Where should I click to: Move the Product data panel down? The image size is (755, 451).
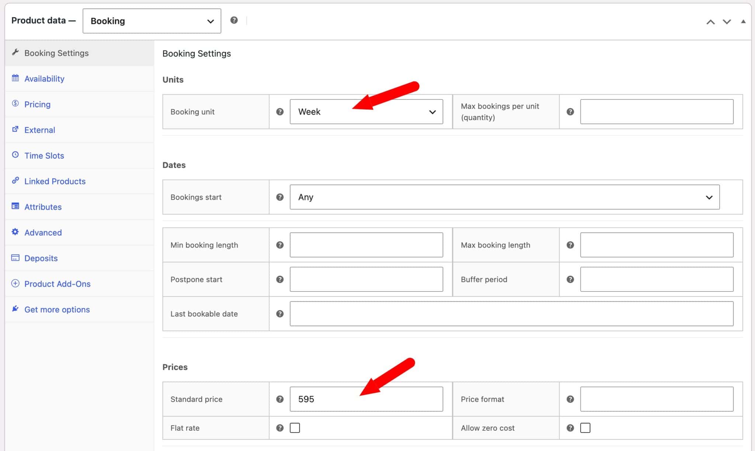727,22
